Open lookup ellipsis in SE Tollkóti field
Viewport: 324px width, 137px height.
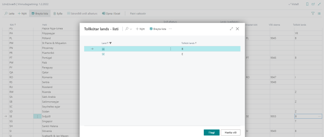pyautogui.click(x=319, y=116)
